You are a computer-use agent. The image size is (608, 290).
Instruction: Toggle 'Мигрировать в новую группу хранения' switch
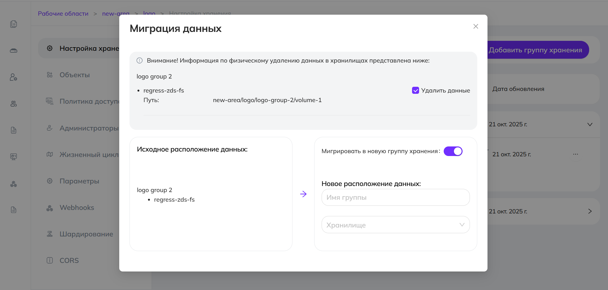coord(453,151)
